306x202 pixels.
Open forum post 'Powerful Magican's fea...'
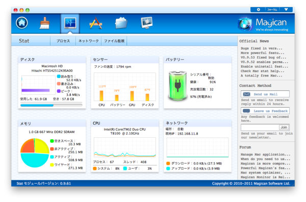(x=265, y=168)
